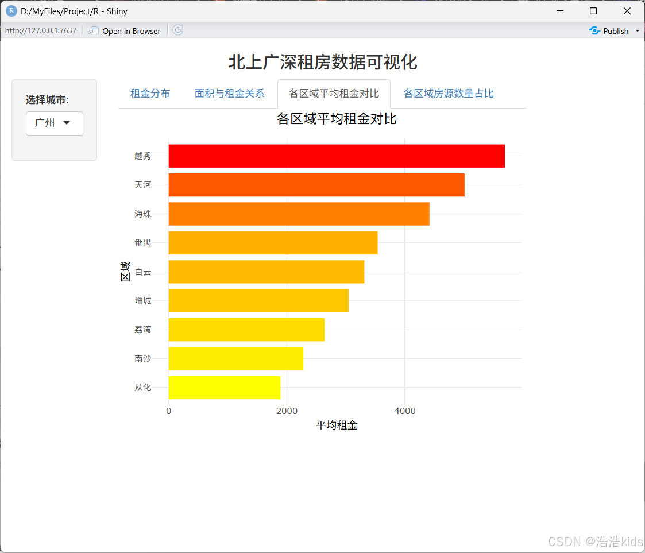Click the red 越秀 bar
The image size is (645, 553).
click(x=337, y=156)
